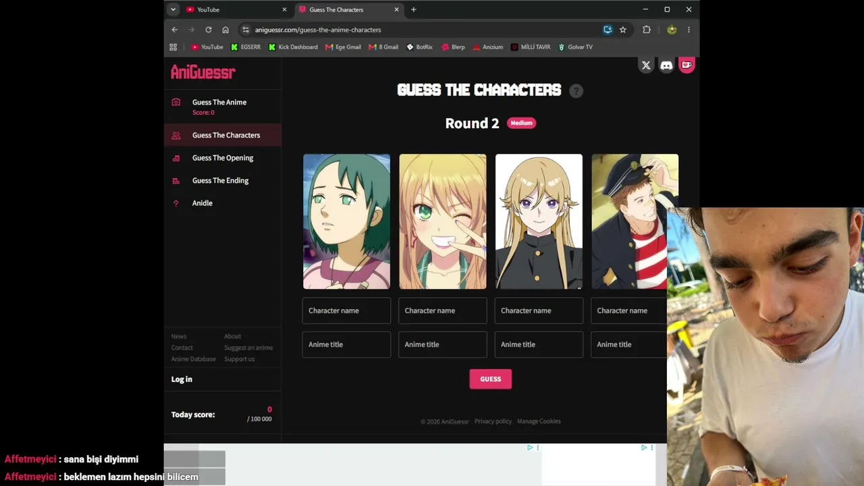Focus Anime title field under black-uniform character

[539, 344]
